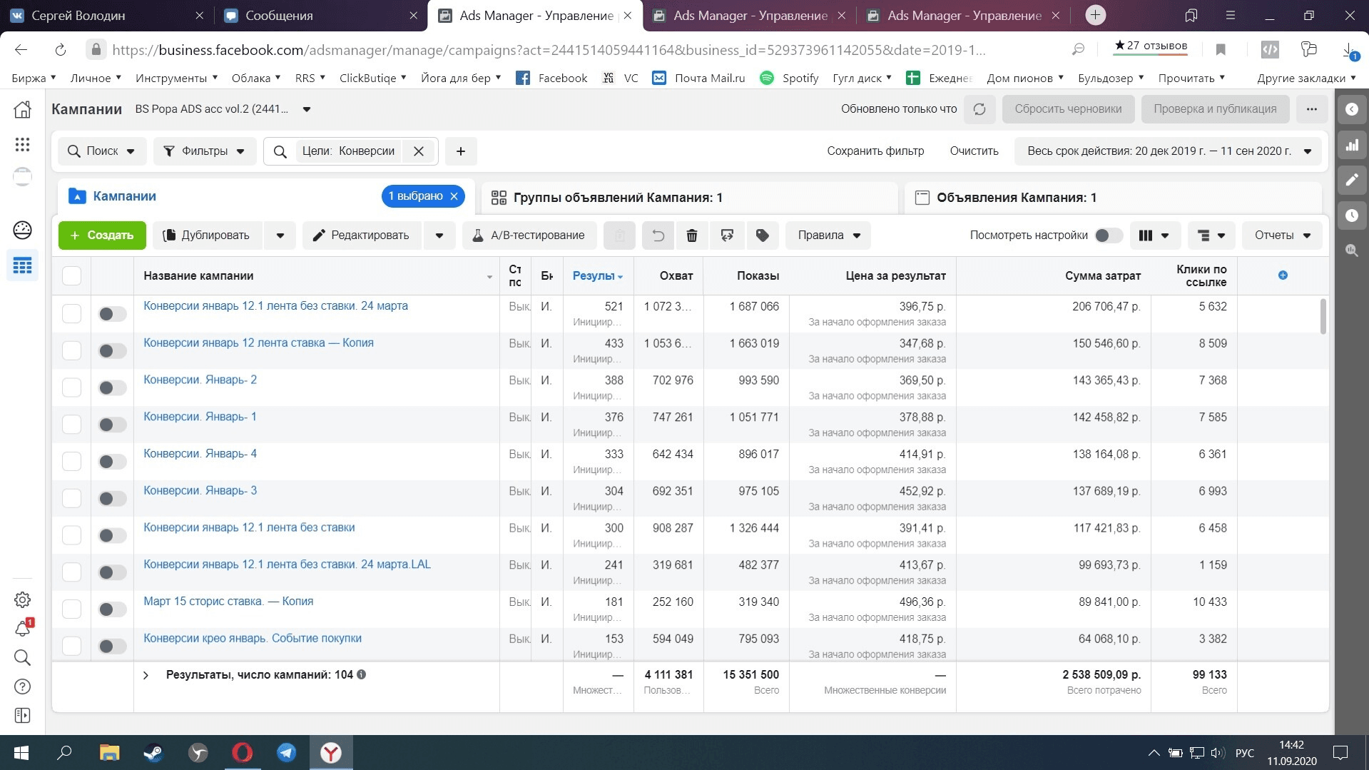Switch to Группы объявлений tab

[689, 198]
